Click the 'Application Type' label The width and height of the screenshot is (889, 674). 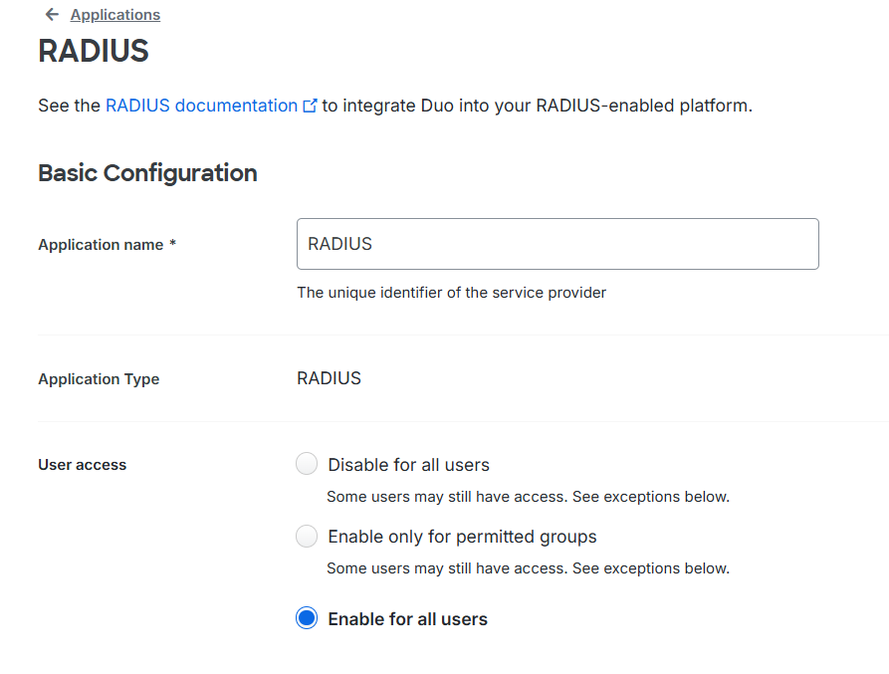pyautogui.click(x=99, y=378)
